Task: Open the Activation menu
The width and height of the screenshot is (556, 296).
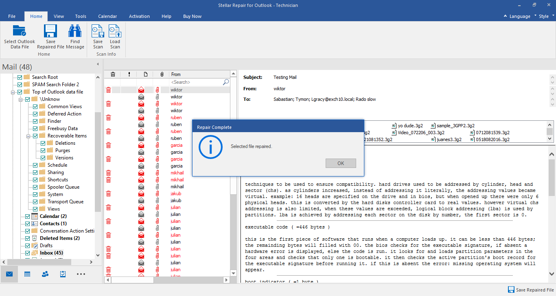Action: (x=139, y=16)
